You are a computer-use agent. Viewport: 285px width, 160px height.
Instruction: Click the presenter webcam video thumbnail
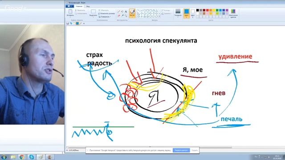pos(32,74)
